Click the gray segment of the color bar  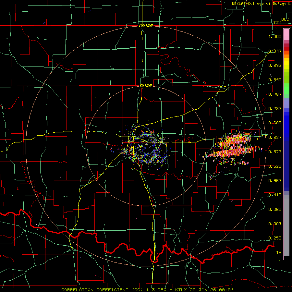286,225
